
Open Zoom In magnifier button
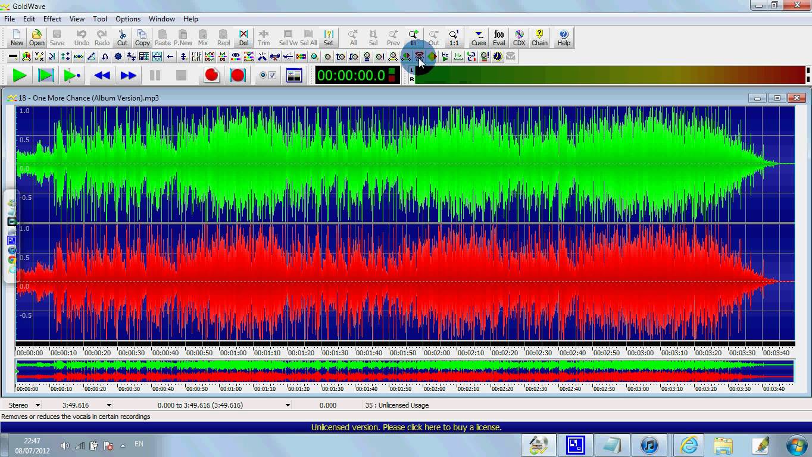coord(413,38)
